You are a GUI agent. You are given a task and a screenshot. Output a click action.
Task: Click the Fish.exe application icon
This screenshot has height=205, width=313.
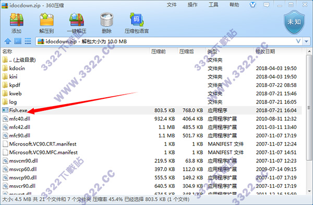[x=5, y=110]
